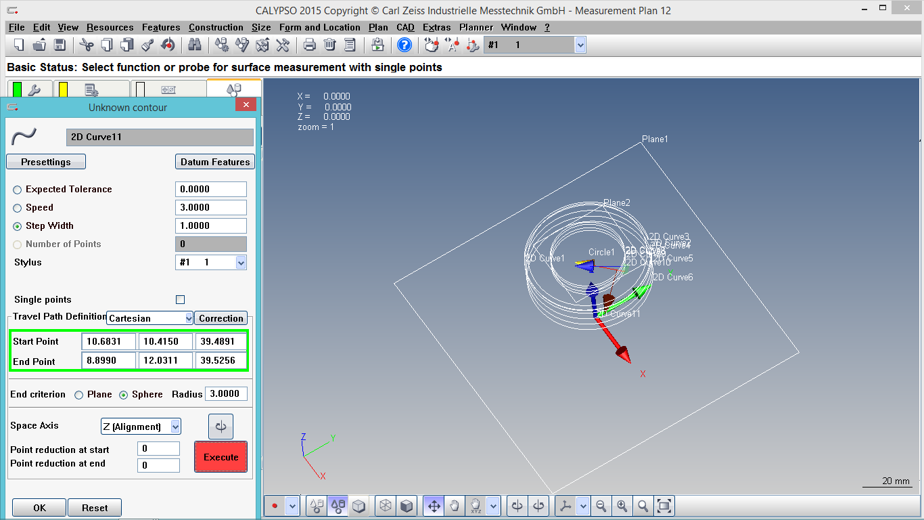Image resolution: width=924 pixels, height=520 pixels.
Task: Delete using the trash can icon
Action: (330, 45)
